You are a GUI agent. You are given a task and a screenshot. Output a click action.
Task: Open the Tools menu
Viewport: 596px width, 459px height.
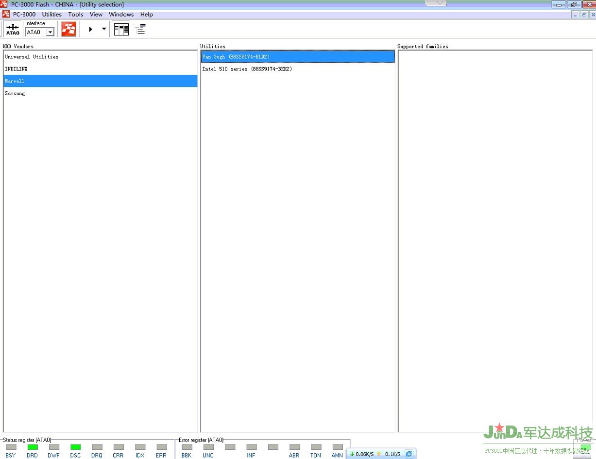(76, 14)
